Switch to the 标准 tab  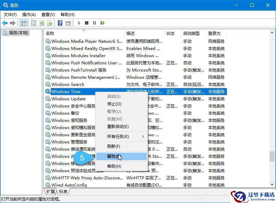(63, 191)
